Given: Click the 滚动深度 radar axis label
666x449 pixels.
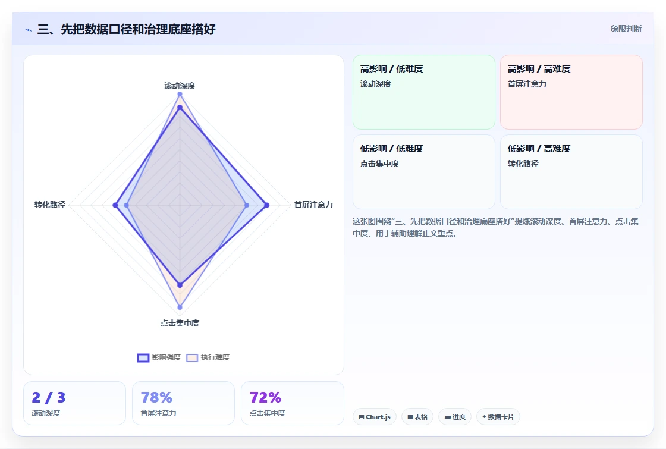Looking at the screenshot, I should (x=180, y=86).
